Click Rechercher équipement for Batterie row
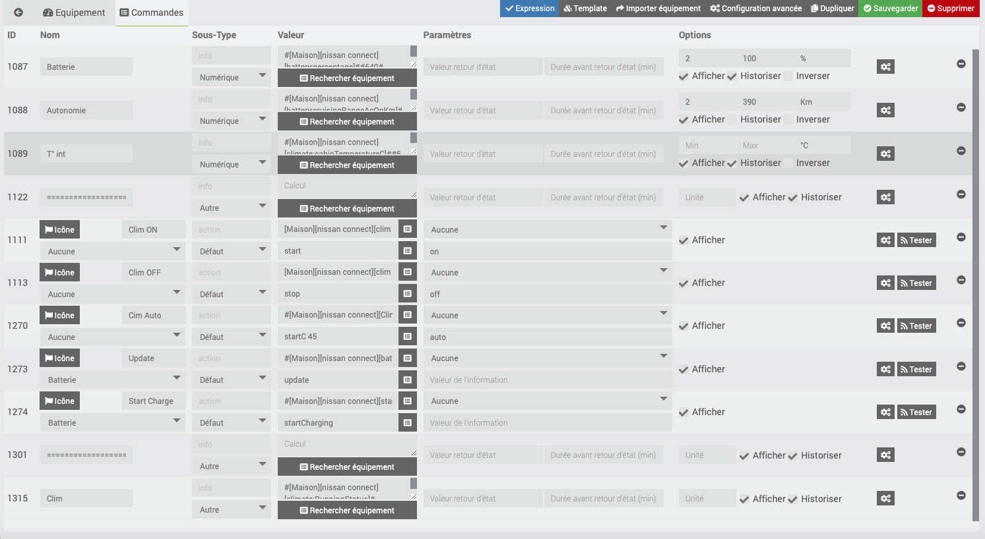 coord(347,78)
